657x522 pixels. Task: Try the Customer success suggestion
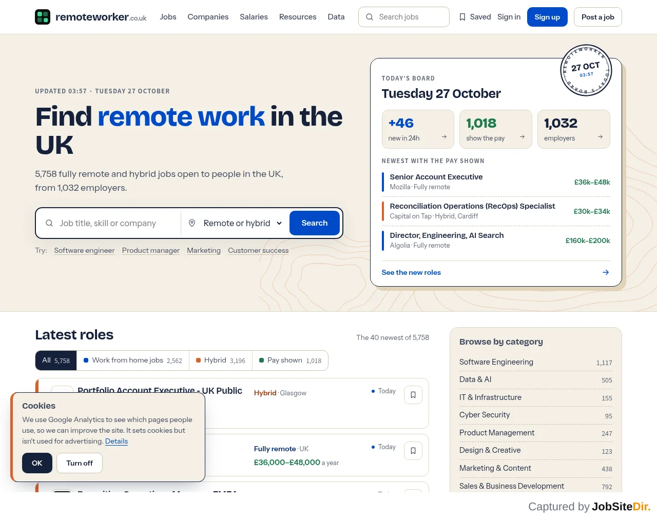coord(258,250)
